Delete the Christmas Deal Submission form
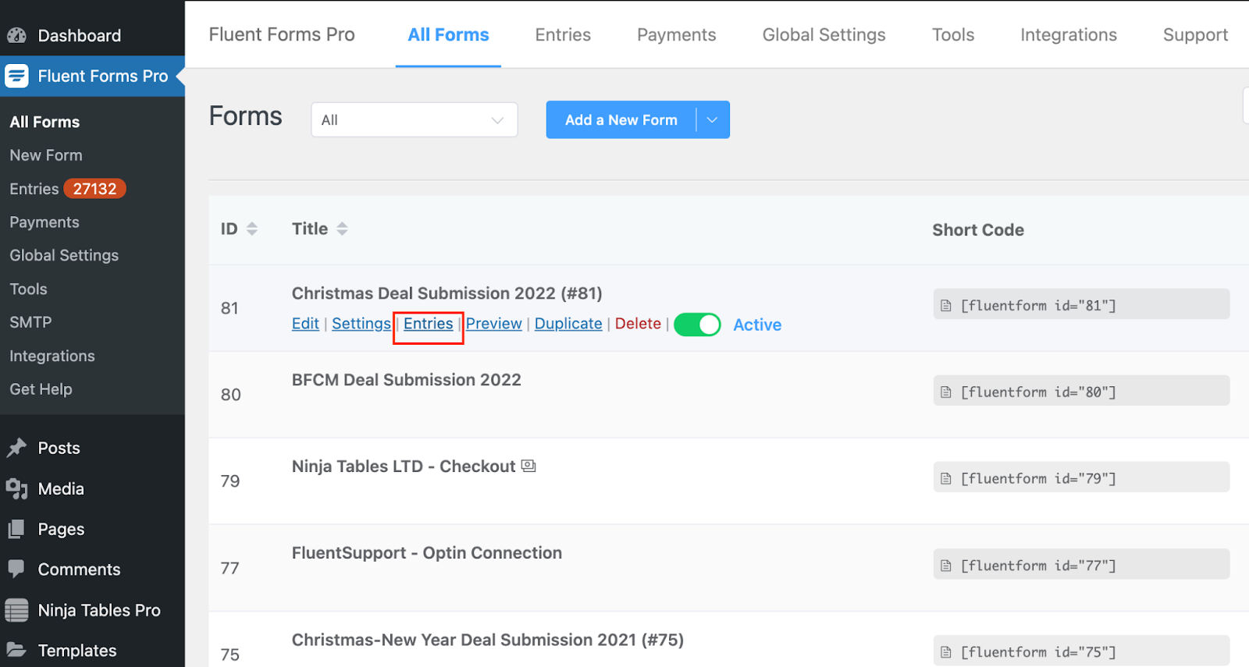1249x667 pixels. pos(638,324)
